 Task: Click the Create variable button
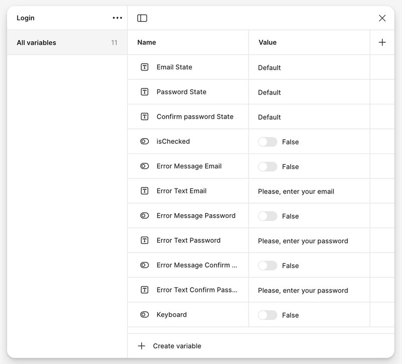click(169, 346)
